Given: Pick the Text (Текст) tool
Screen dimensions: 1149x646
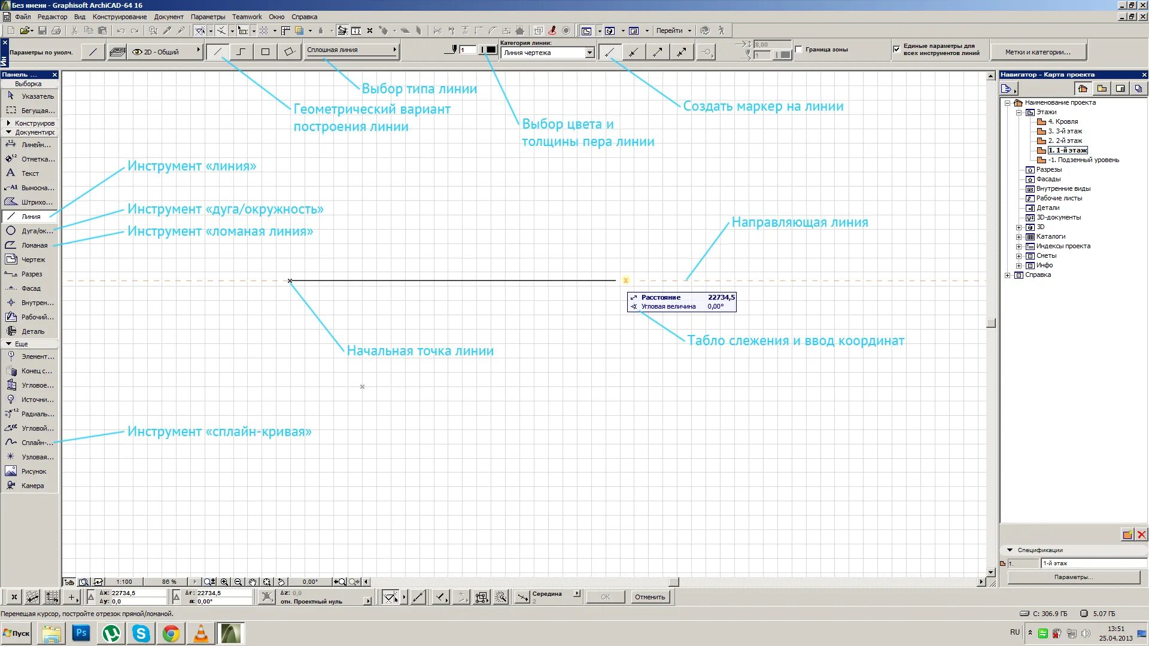Looking at the screenshot, I should click(x=30, y=173).
